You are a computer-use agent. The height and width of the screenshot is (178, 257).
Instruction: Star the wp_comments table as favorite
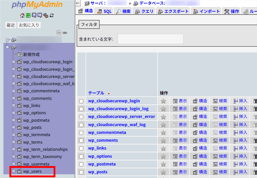tap(163, 141)
